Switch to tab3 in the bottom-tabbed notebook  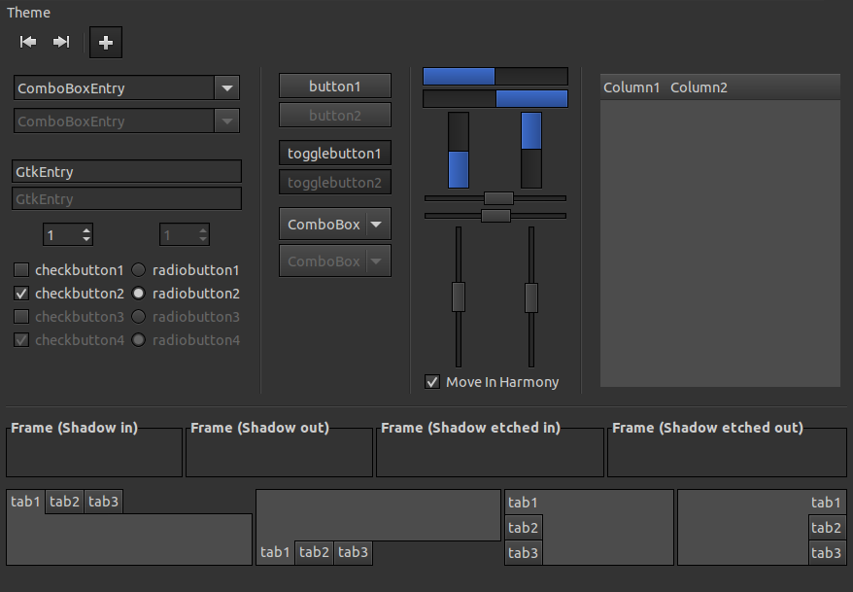click(353, 552)
